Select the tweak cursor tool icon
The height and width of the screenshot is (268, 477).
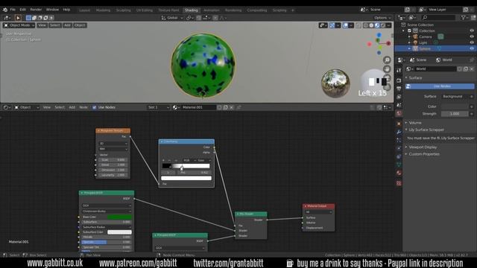[x=18, y=18]
